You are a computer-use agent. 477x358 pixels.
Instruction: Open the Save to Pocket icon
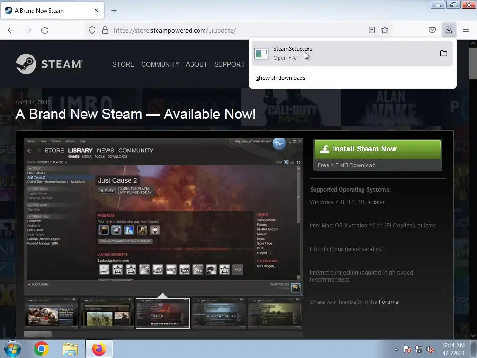[432, 30]
